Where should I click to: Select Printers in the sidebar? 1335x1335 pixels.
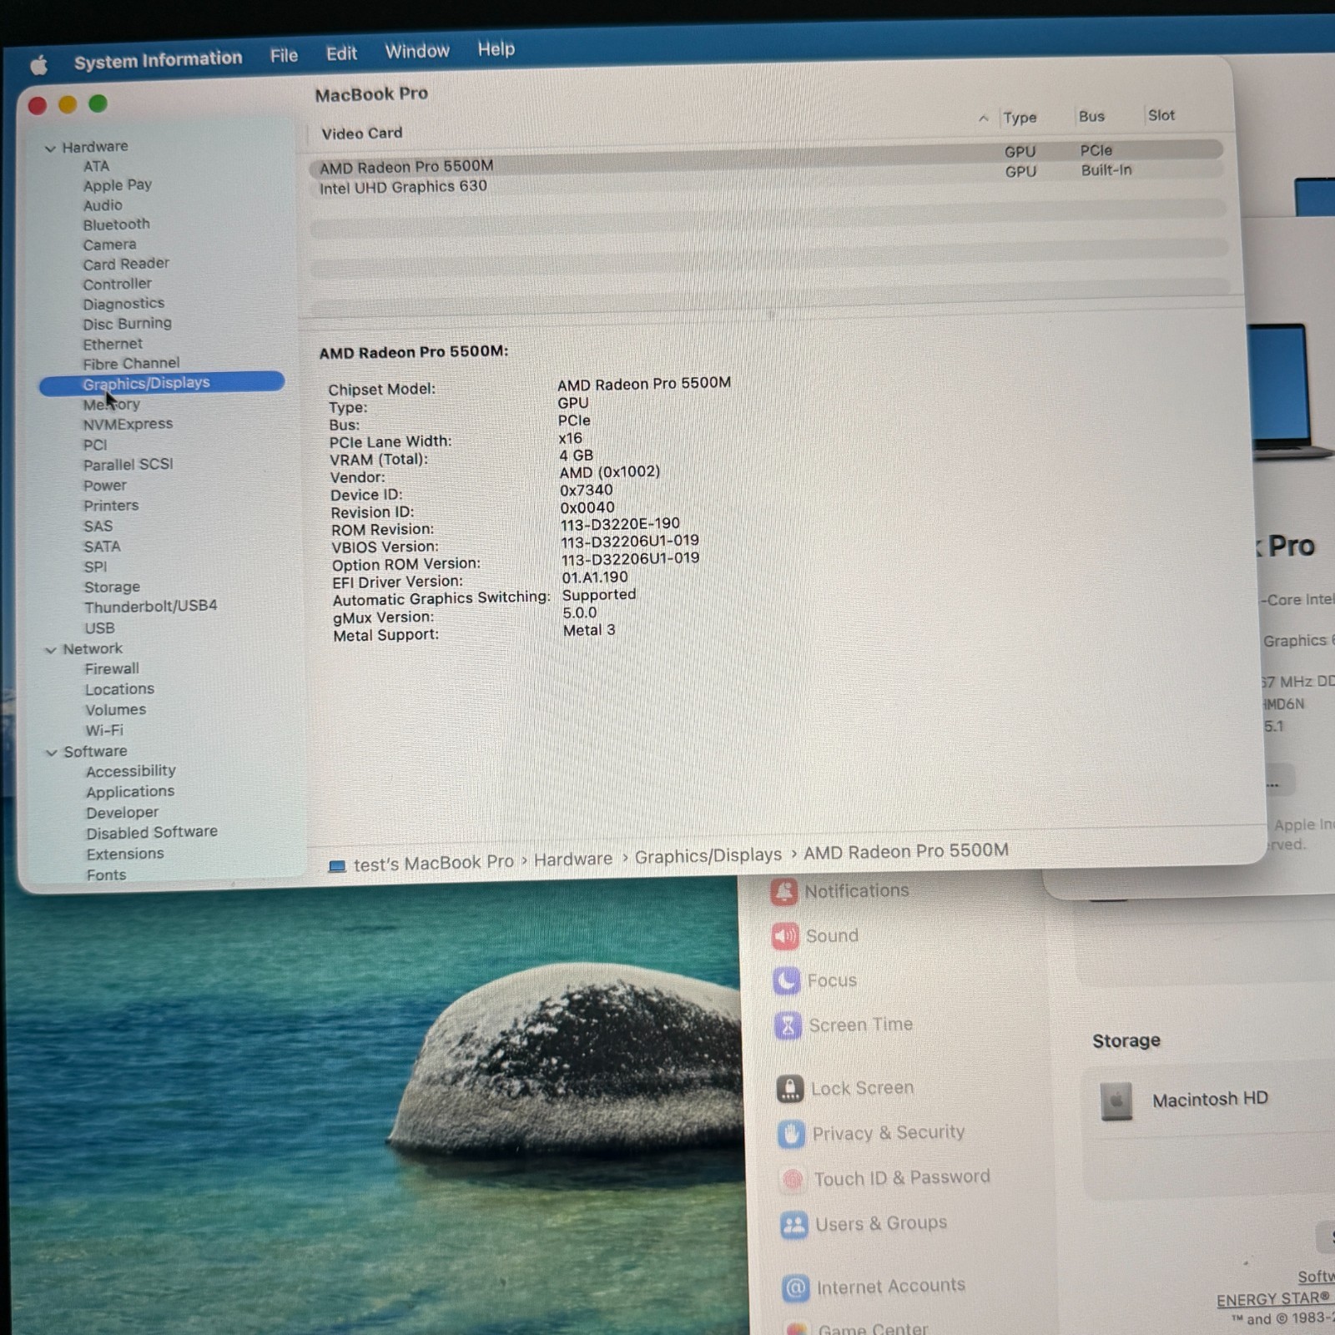click(111, 506)
